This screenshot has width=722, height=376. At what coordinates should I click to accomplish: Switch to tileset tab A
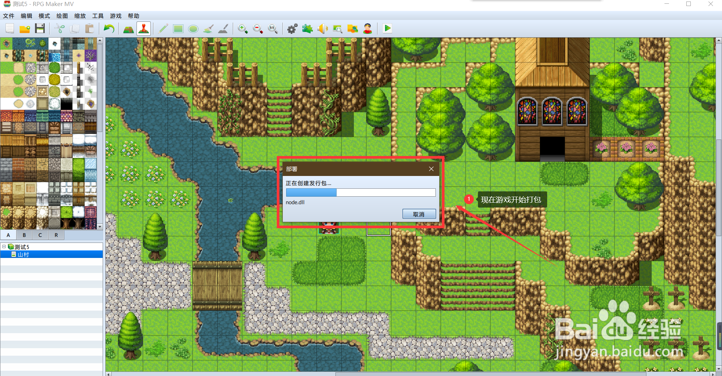8,235
